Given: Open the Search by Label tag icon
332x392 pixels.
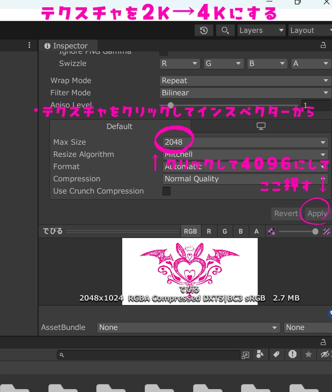Looking at the screenshot, I should pyautogui.click(x=276, y=354).
